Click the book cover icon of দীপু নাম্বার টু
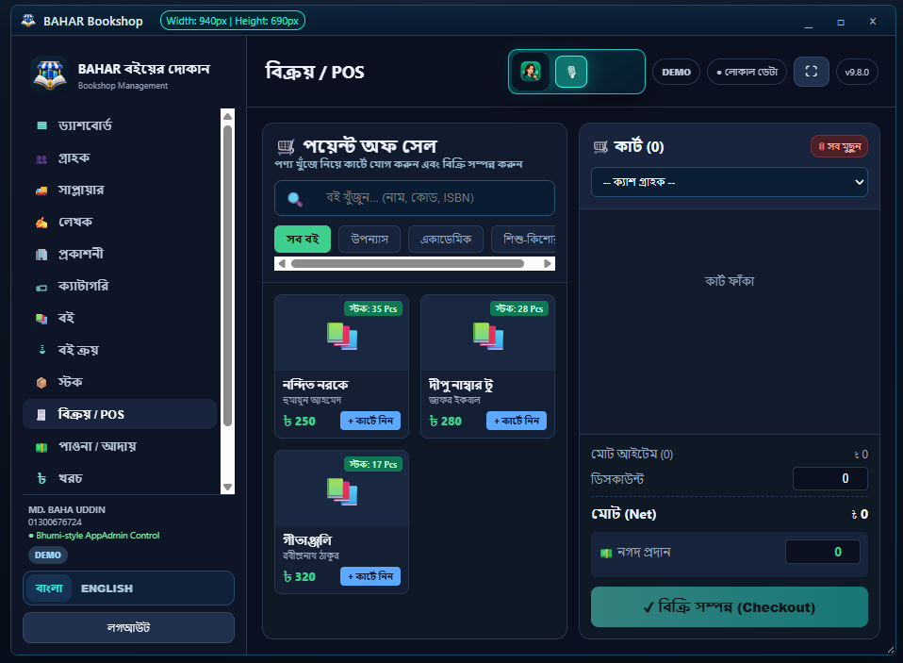This screenshot has height=663, width=903. [487, 336]
